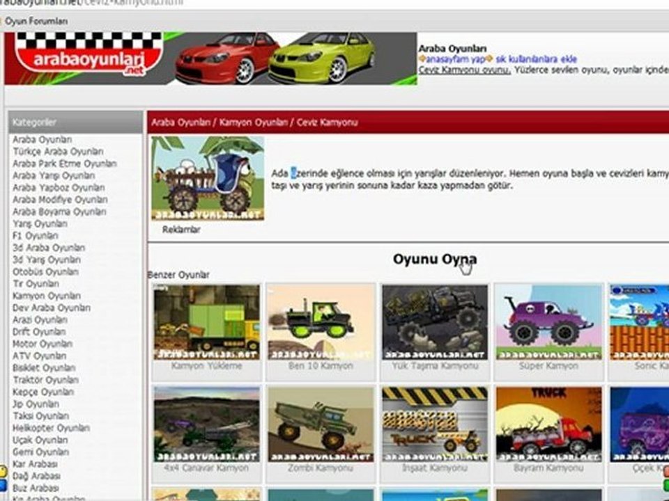
Task: Select the 'Bisiklet Oyunları' category
Action: [x=44, y=367]
